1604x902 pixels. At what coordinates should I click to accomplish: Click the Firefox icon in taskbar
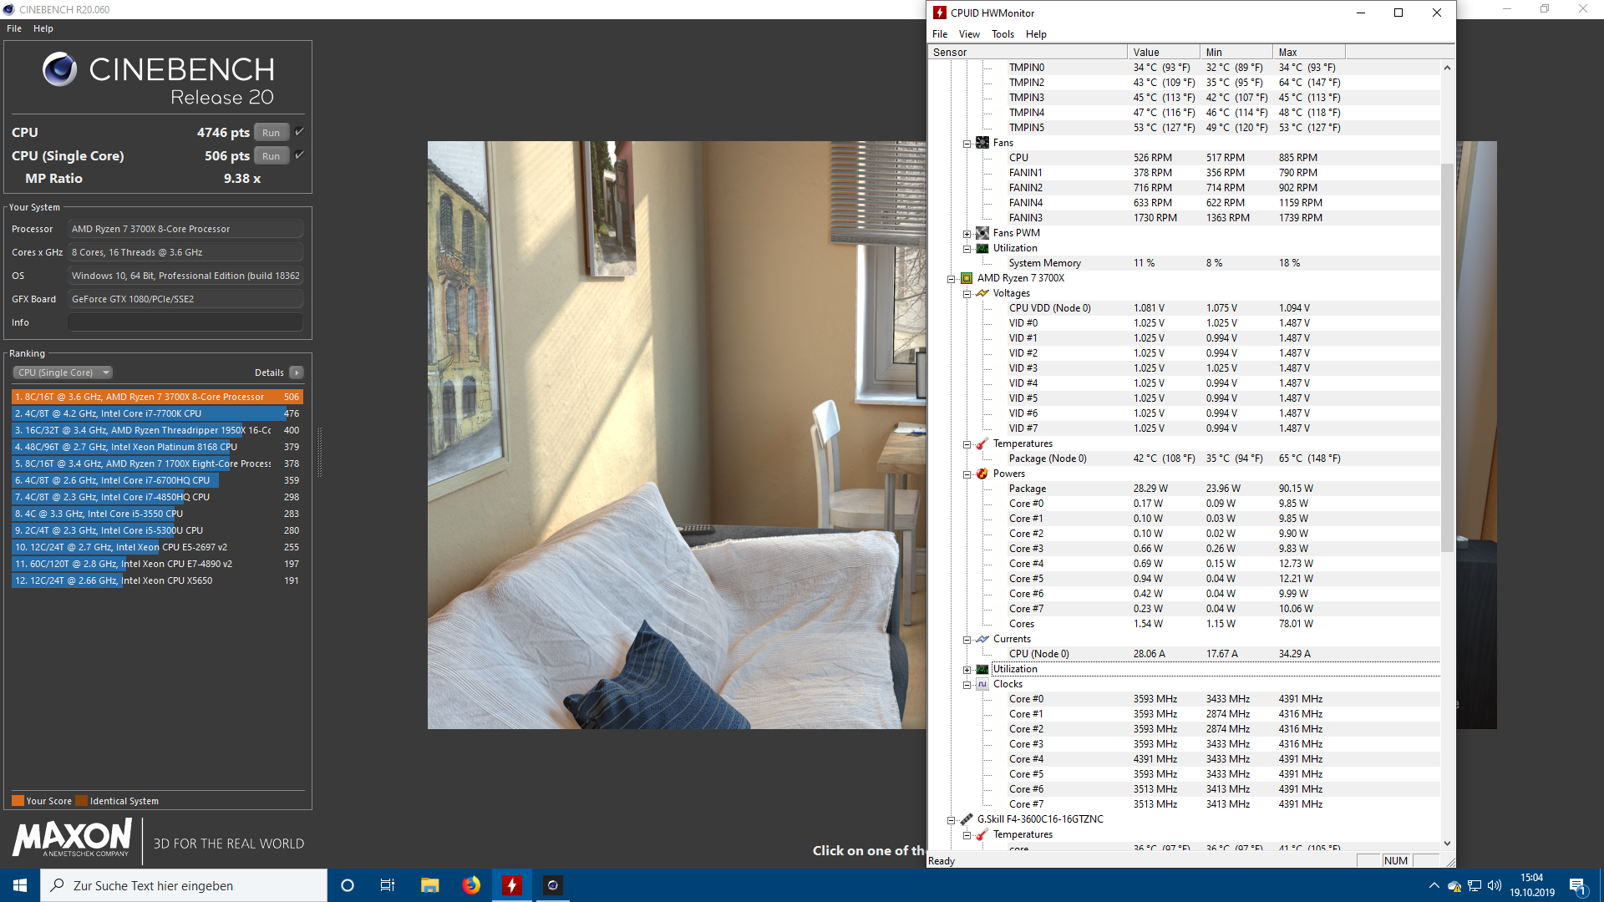[x=471, y=885]
